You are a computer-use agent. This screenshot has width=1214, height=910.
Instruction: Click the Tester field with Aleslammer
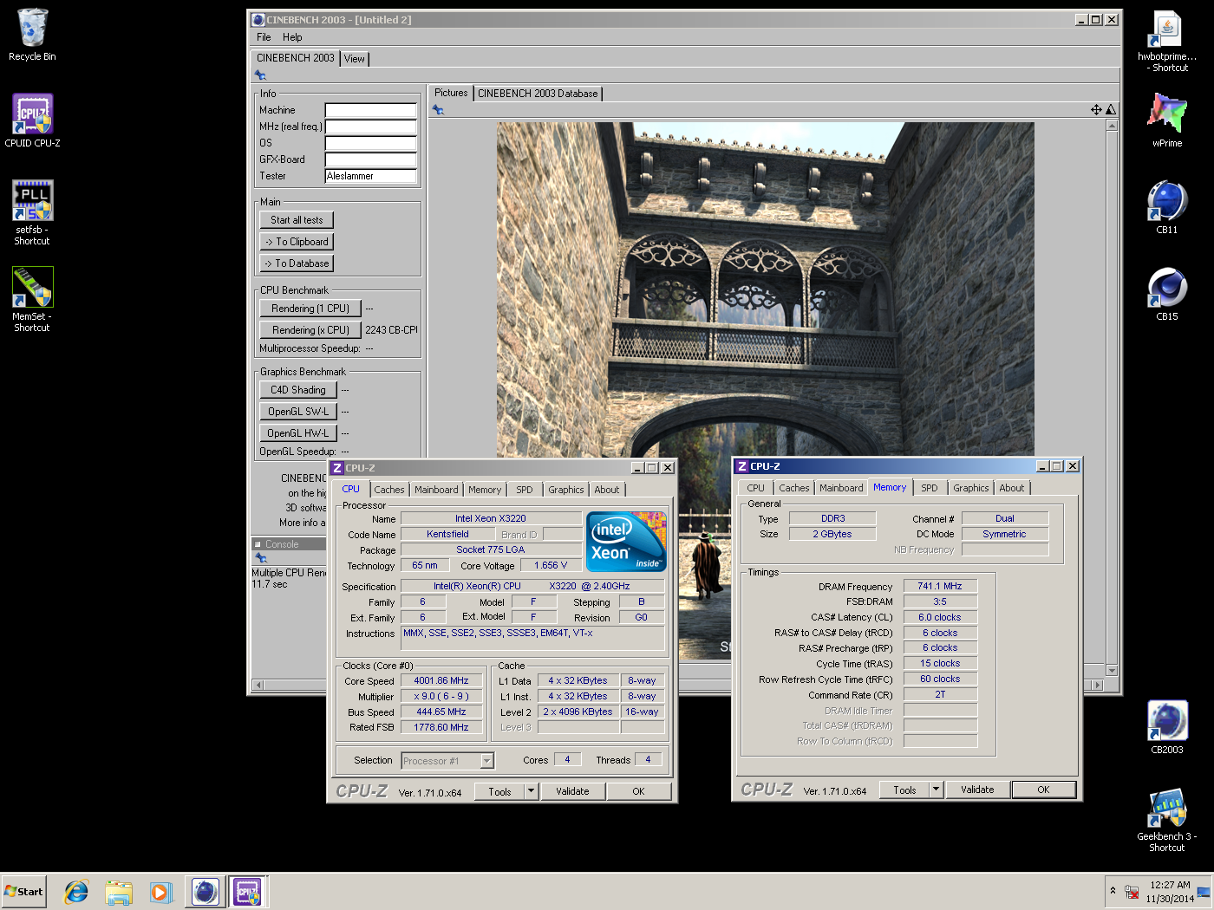[370, 176]
